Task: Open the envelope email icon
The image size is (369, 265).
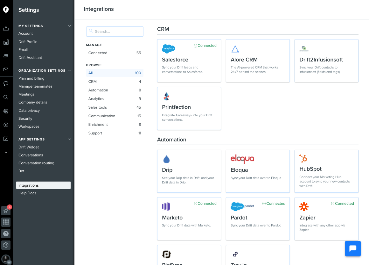Action: pos(6,69)
